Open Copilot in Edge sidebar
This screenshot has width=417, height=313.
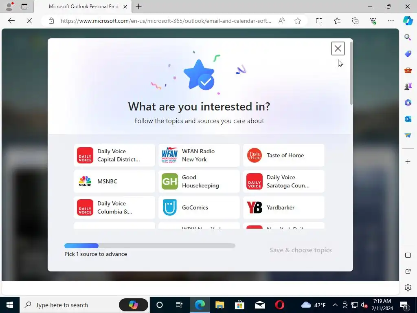click(x=408, y=21)
